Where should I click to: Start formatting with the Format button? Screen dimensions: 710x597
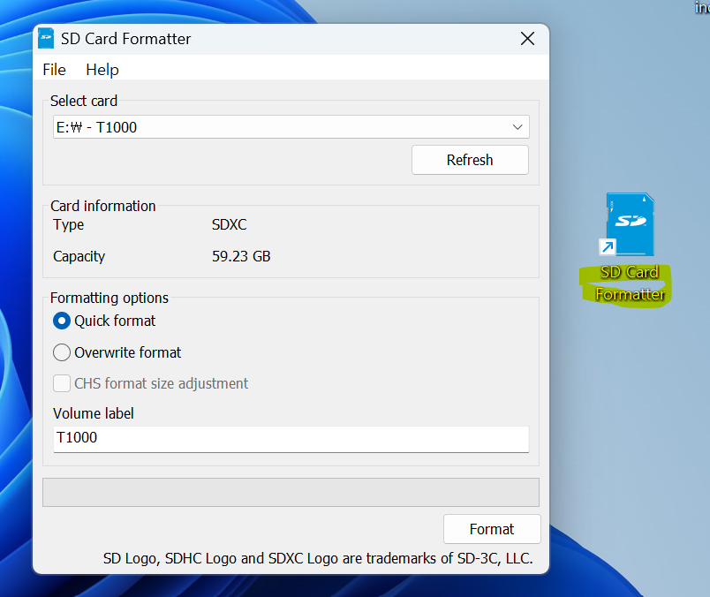[492, 529]
